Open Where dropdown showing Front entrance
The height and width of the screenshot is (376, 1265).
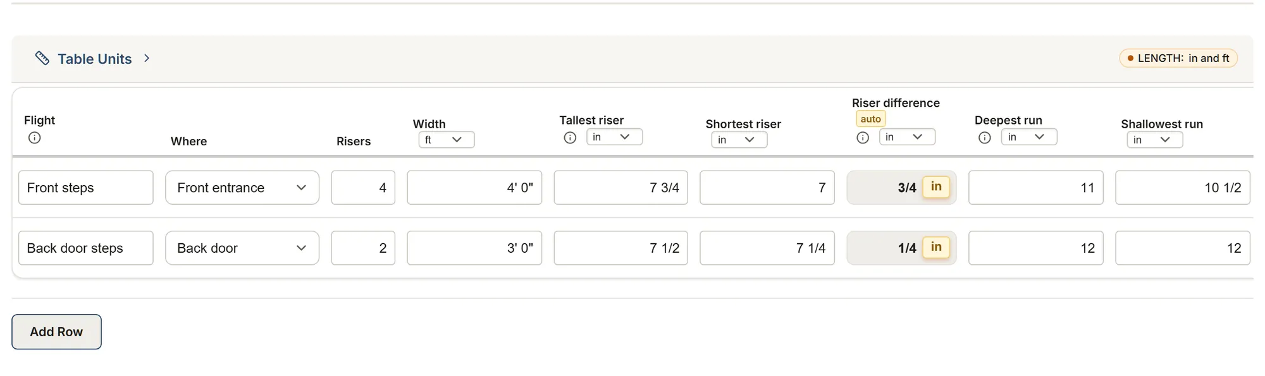(242, 188)
